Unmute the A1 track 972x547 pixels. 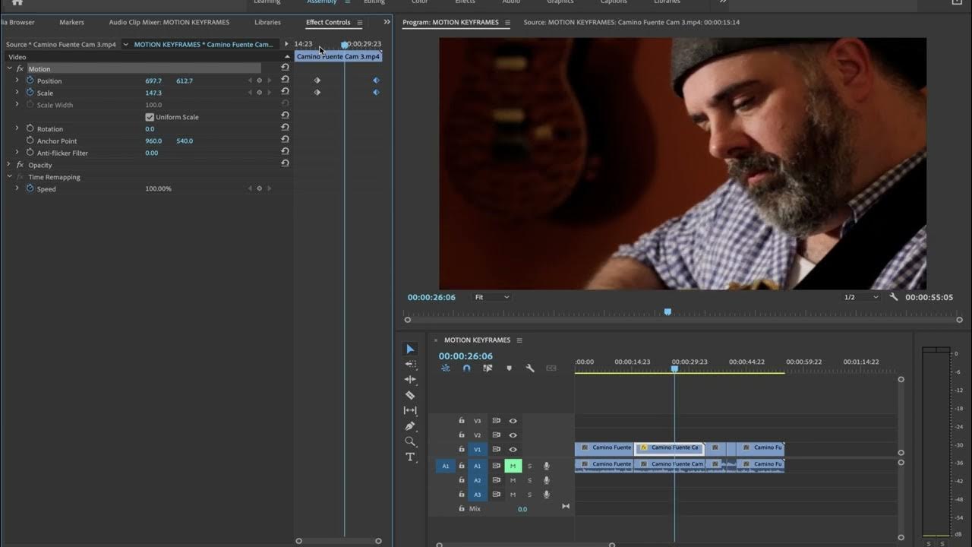513,466
